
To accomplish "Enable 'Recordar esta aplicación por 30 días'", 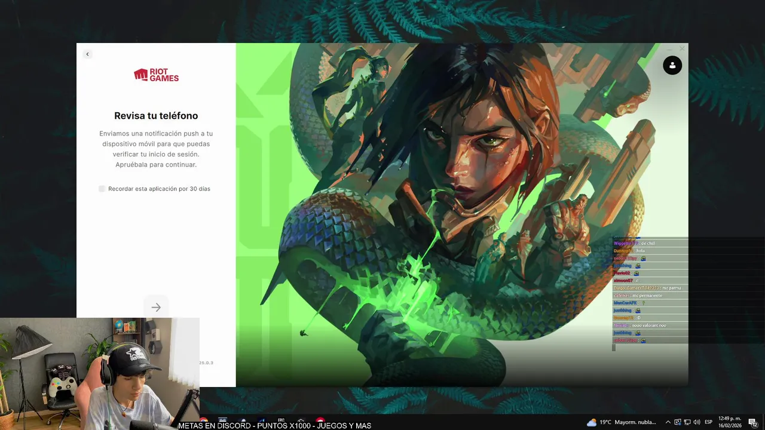I will click(102, 189).
